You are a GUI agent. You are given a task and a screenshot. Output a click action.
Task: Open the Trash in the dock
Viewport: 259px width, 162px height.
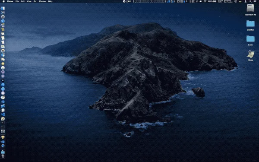[x=3, y=156]
